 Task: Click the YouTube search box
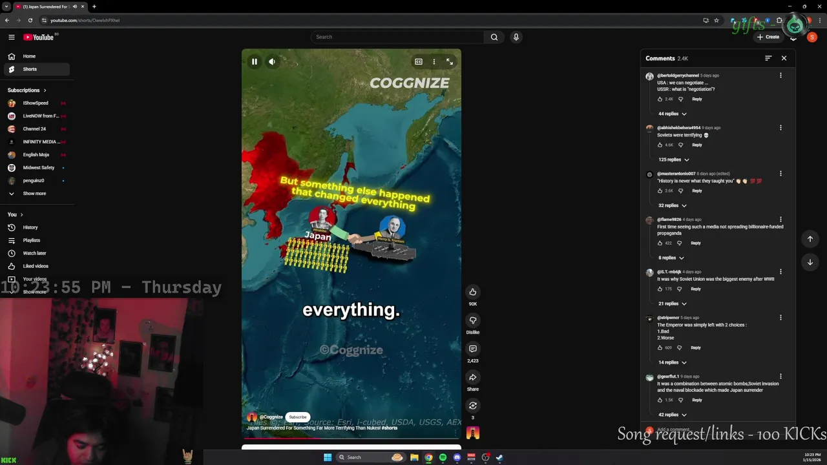[x=397, y=37]
